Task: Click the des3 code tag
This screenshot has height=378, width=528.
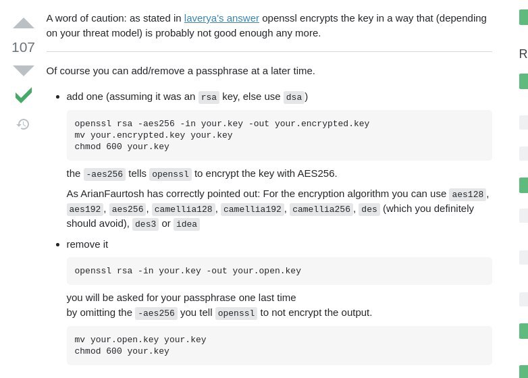Action: pyautogui.click(x=145, y=224)
